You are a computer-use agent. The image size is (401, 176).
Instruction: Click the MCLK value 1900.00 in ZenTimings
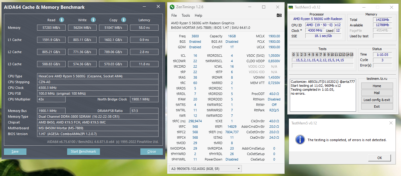coord(274,36)
